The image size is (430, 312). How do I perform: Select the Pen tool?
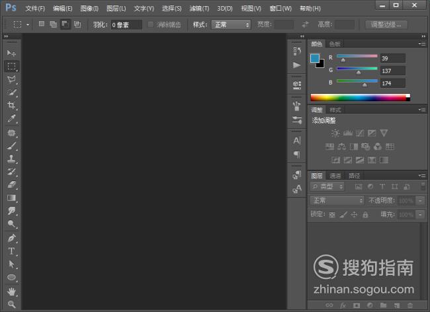click(11, 238)
